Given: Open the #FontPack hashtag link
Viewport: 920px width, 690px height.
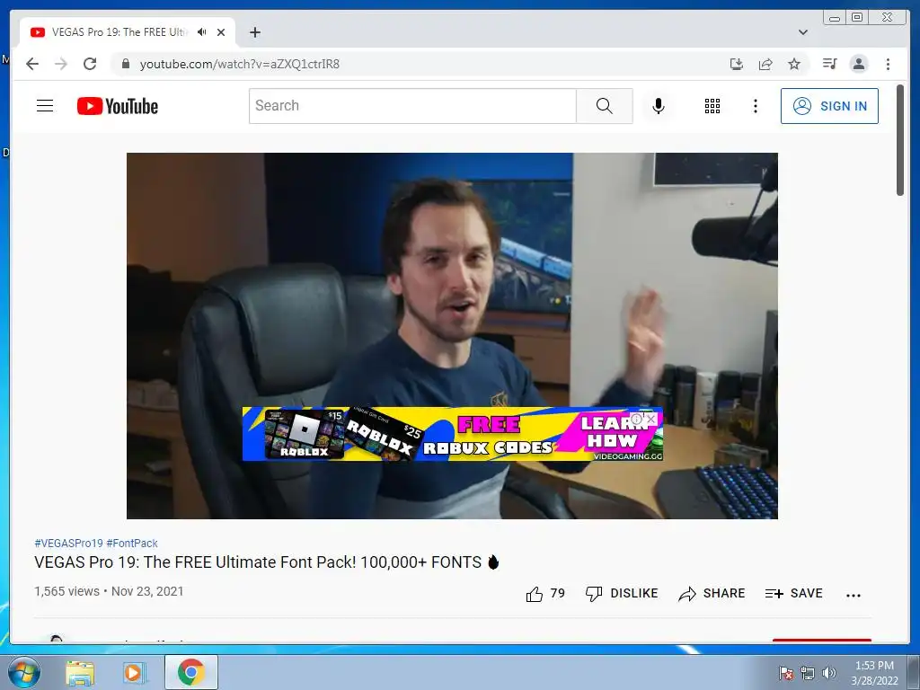Looking at the screenshot, I should click(x=132, y=544).
